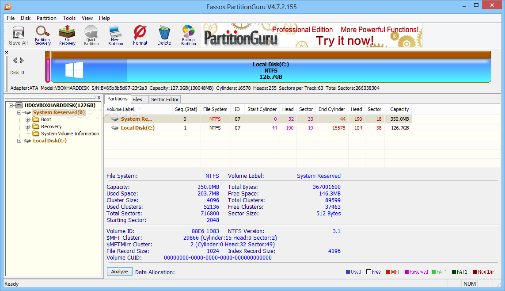
Task: Click File System column header
Action: [x=215, y=109]
